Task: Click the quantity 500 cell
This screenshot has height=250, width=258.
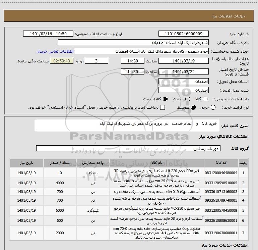Action: click(x=60, y=220)
